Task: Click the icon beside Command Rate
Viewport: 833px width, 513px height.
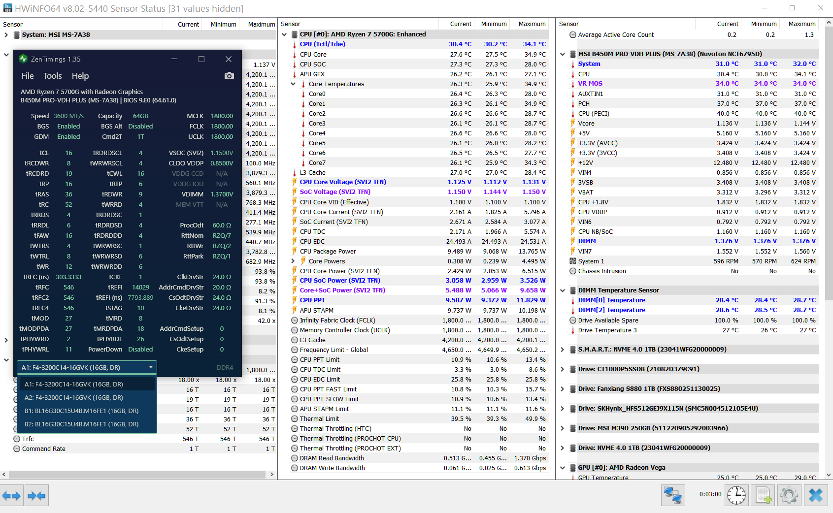Action: pyautogui.click(x=17, y=449)
